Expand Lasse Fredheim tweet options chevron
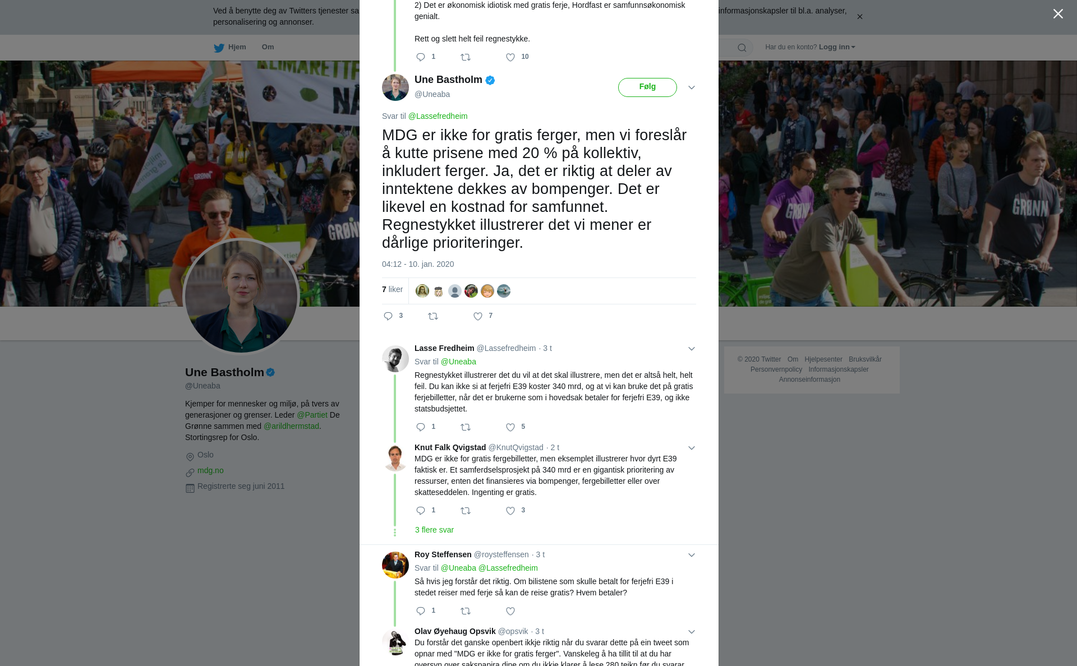This screenshot has width=1077, height=666. click(x=692, y=349)
